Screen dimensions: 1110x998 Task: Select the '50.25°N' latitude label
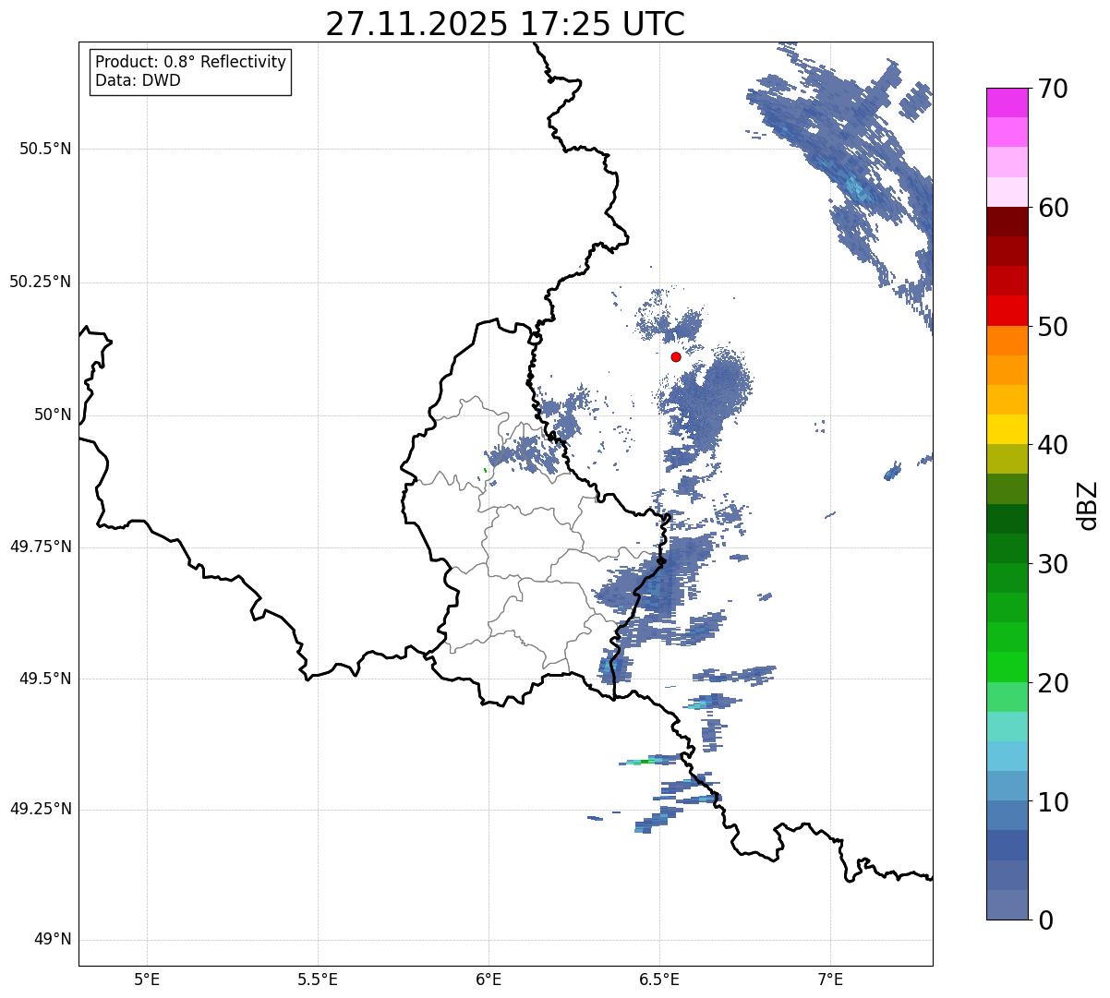coord(41,282)
